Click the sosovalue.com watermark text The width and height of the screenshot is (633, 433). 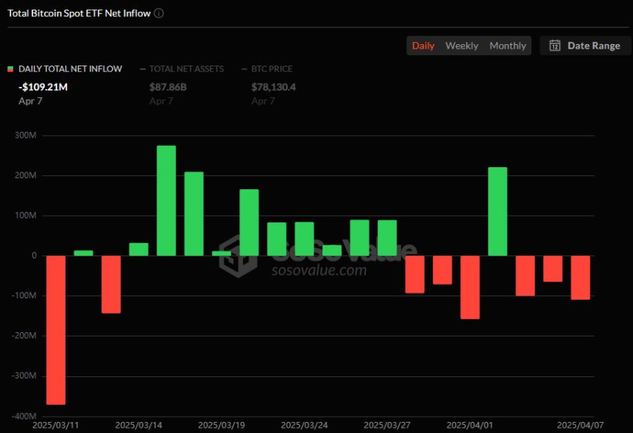point(319,270)
